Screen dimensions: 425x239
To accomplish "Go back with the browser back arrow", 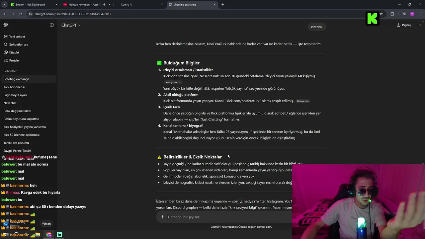I will tap(5, 14).
